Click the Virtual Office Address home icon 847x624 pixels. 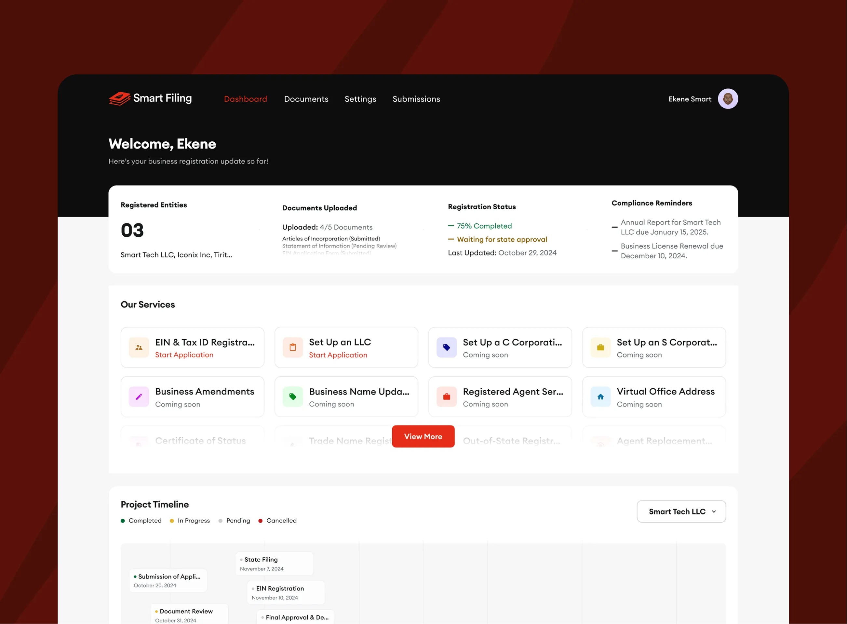click(600, 396)
